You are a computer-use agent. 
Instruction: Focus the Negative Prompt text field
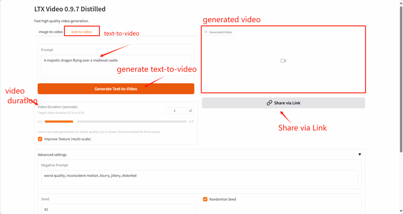199,178
